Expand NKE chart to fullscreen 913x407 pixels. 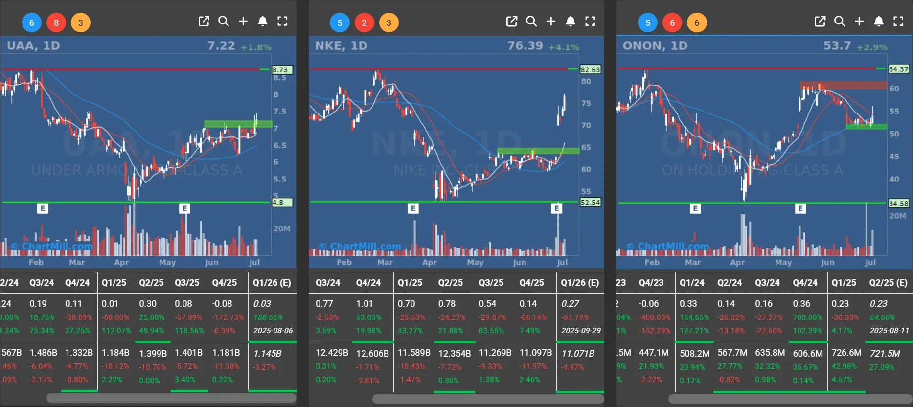tap(590, 21)
